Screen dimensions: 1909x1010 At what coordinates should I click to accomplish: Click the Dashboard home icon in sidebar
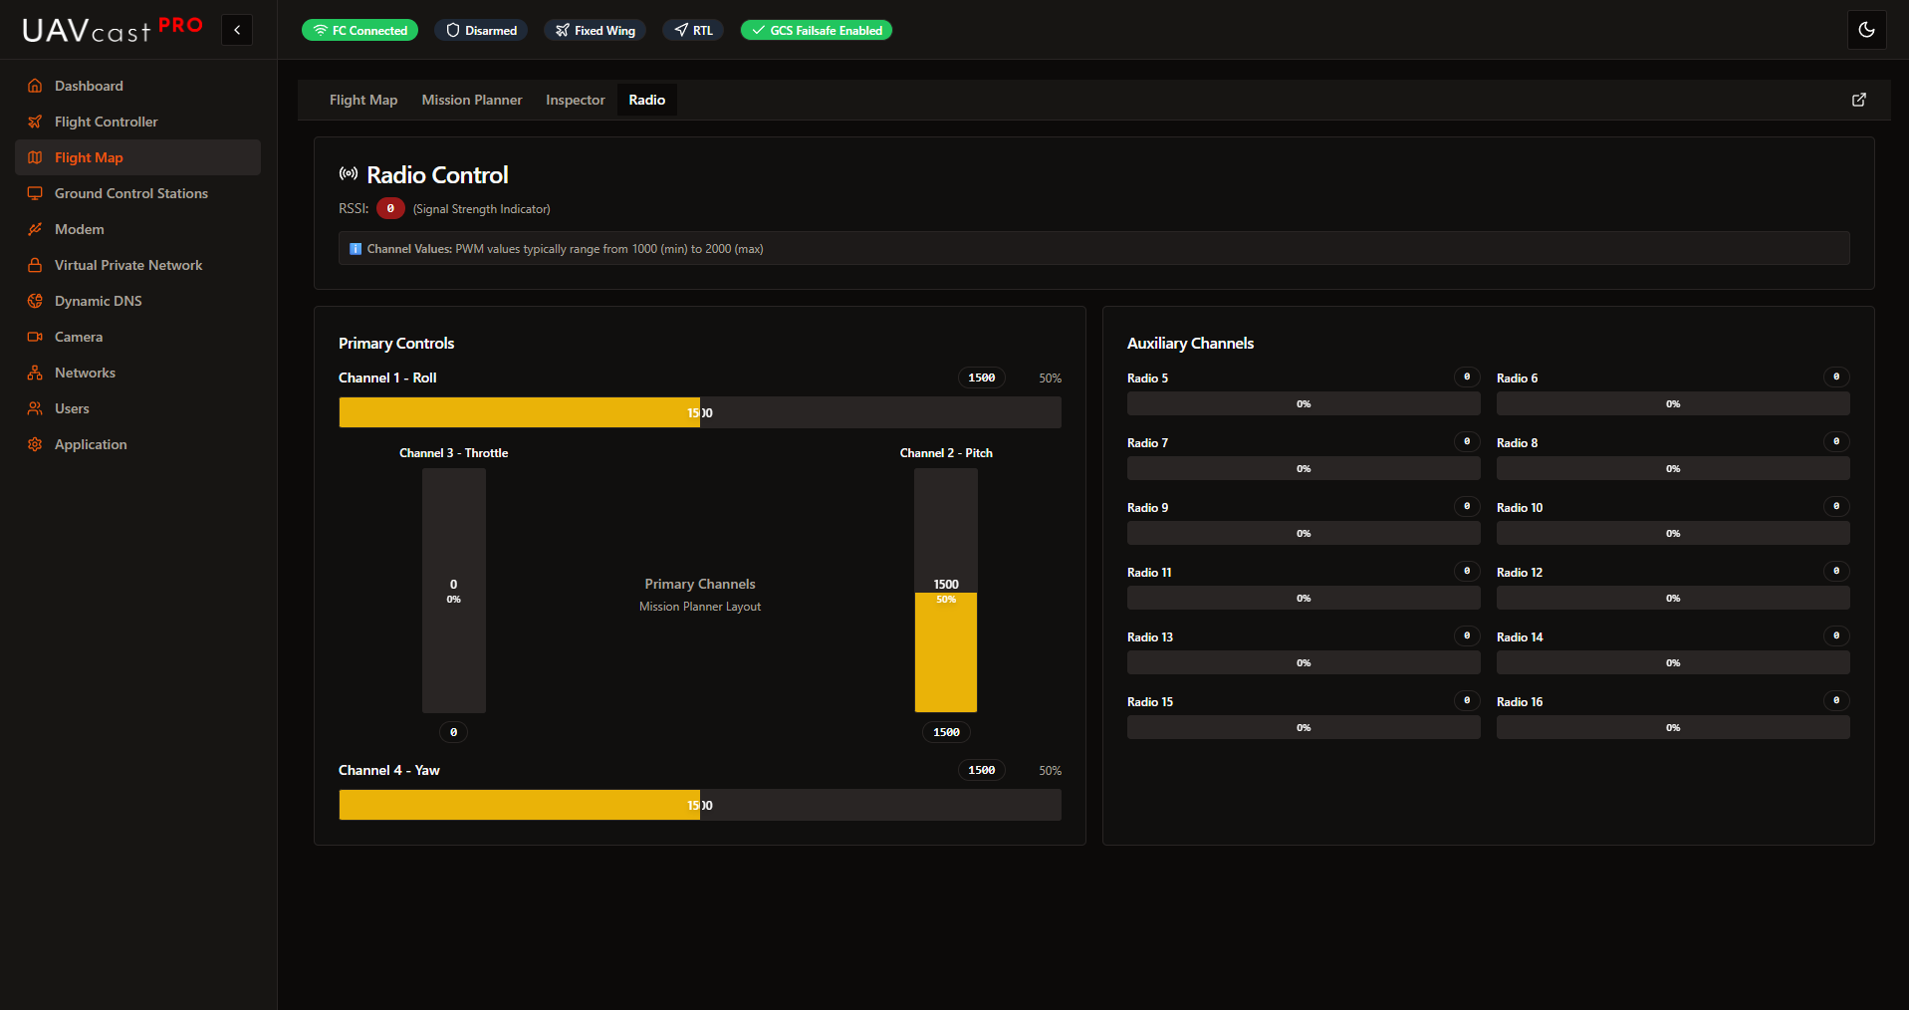coord(35,86)
